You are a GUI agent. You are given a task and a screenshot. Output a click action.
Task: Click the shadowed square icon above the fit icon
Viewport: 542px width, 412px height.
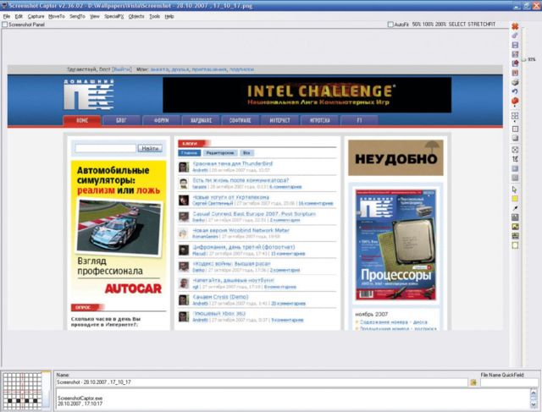[x=515, y=138]
